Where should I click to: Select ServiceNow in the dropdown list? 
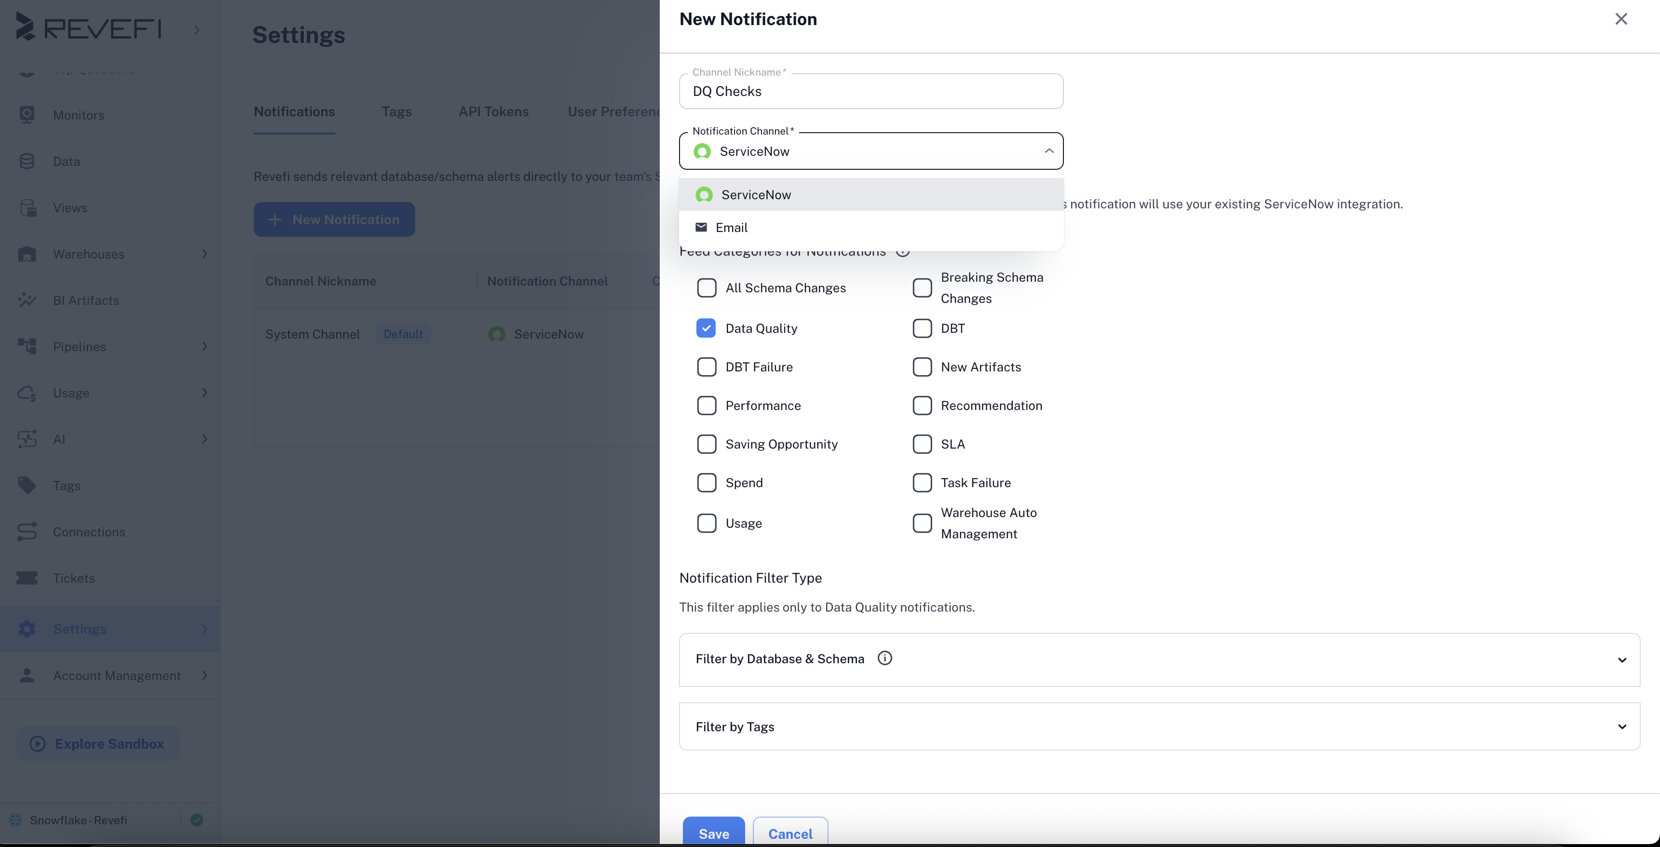(755, 195)
